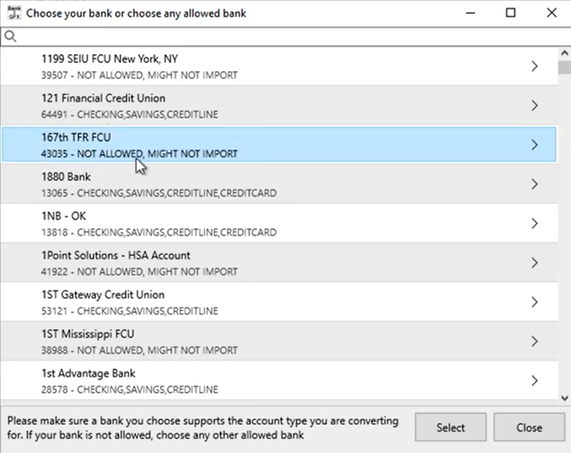Click the search magnifier icon

(10, 36)
